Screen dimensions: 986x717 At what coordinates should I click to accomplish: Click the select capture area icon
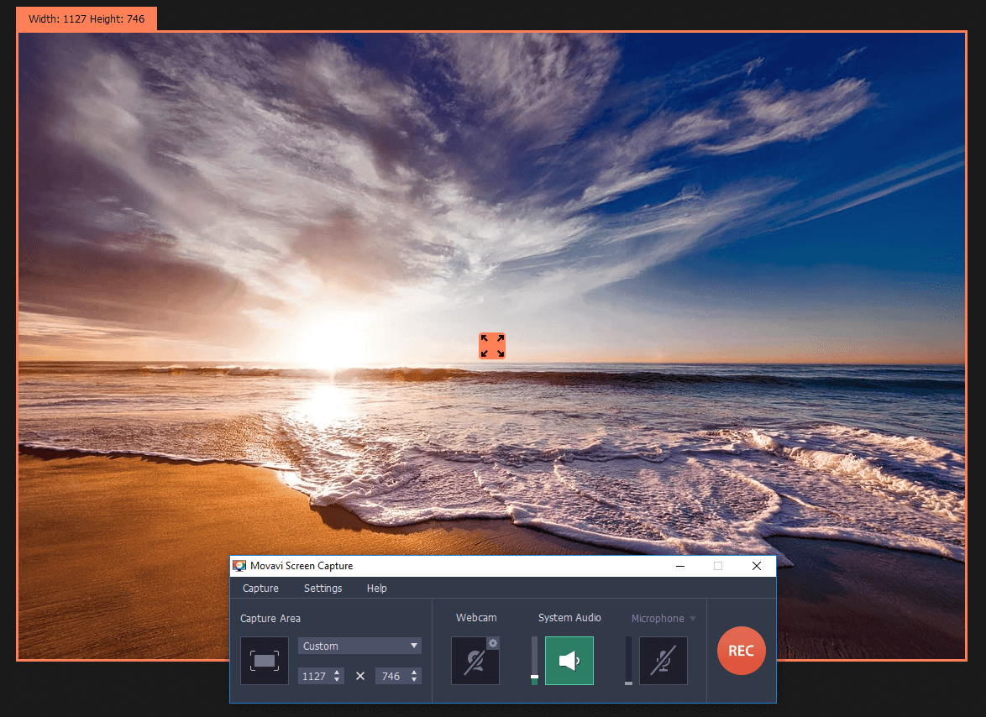[264, 661]
